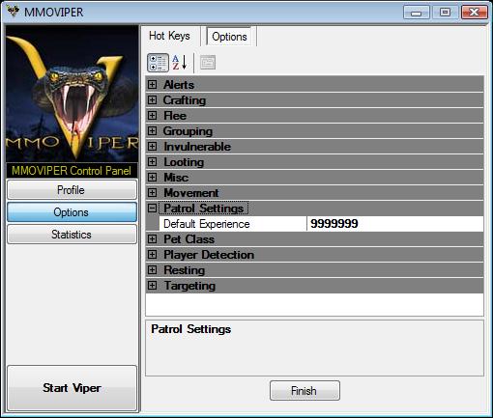
Task: Open the Hot Keys tab
Action: 169,36
